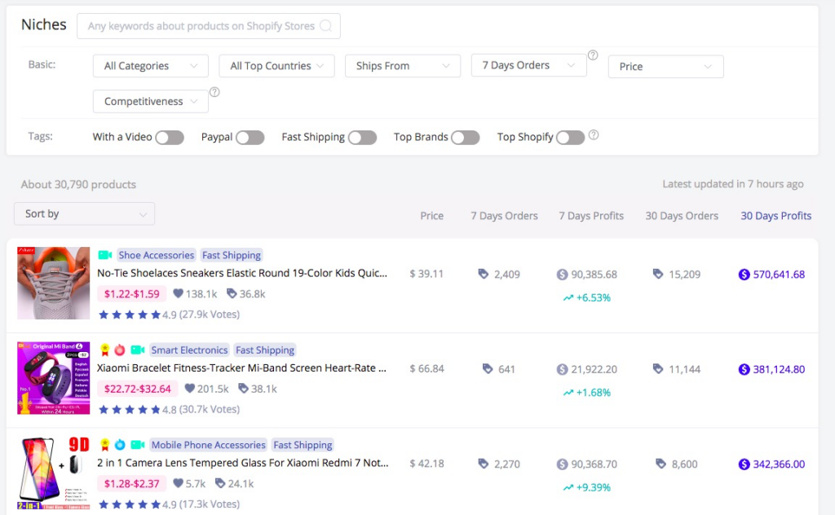This screenshot has width=835, height=515.
Task: Click the search magnifier icon in Niches field
Action: click(325, 25)
